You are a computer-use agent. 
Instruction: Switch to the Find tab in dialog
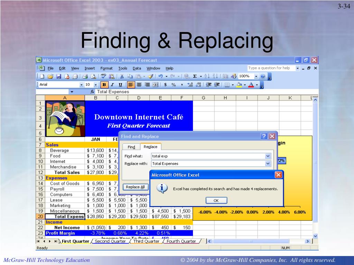(x=131, y=147)
